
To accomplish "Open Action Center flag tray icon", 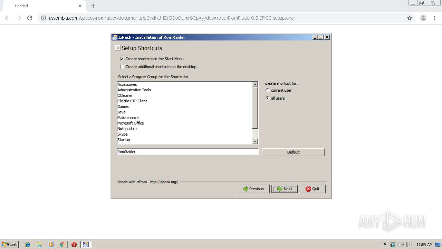I will click(409, 245).
